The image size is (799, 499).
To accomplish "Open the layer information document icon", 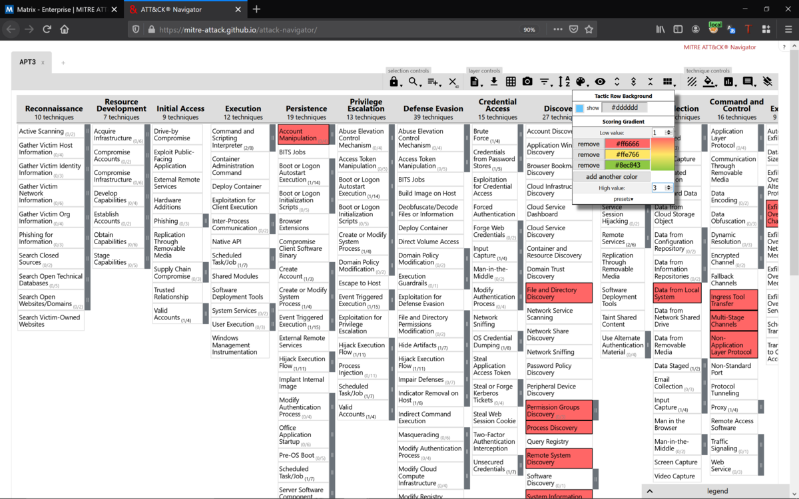I will [475, 82].
